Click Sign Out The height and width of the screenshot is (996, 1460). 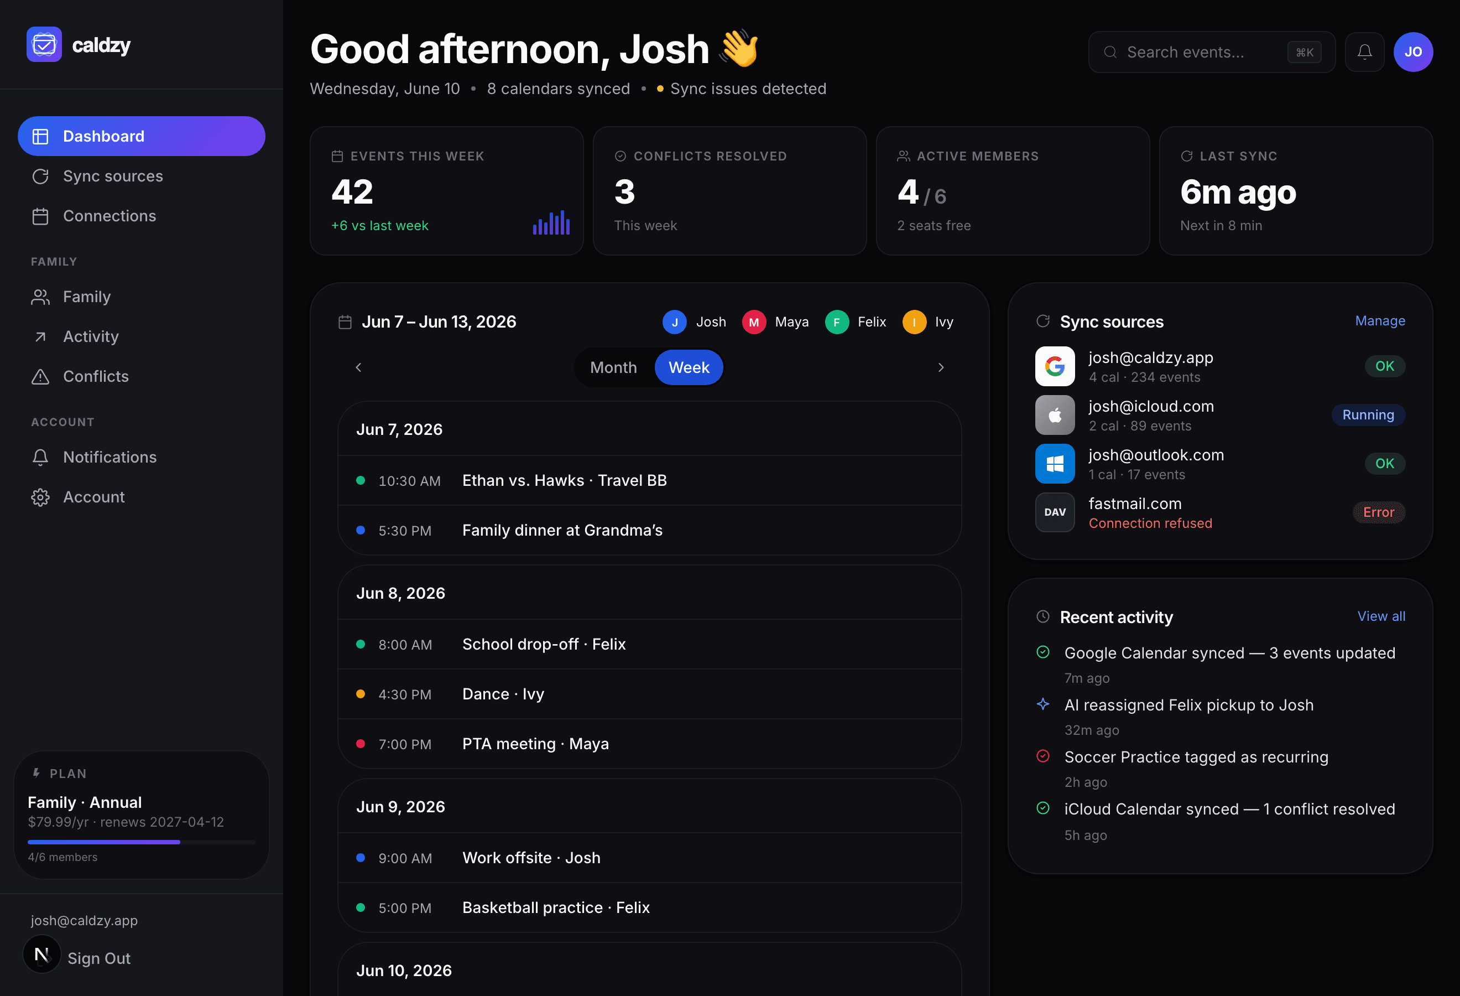[98, 958]
